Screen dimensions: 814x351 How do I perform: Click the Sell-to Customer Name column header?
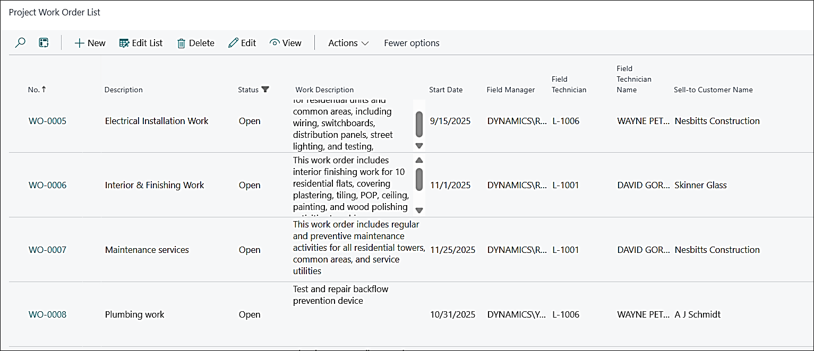coord(713,90)
